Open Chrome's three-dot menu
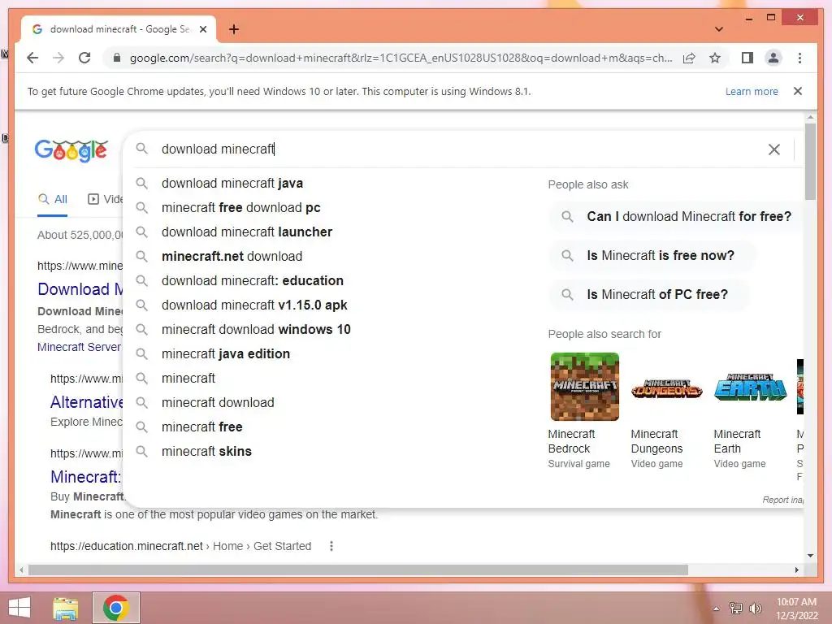832x624 pixels. click(799, 58)
